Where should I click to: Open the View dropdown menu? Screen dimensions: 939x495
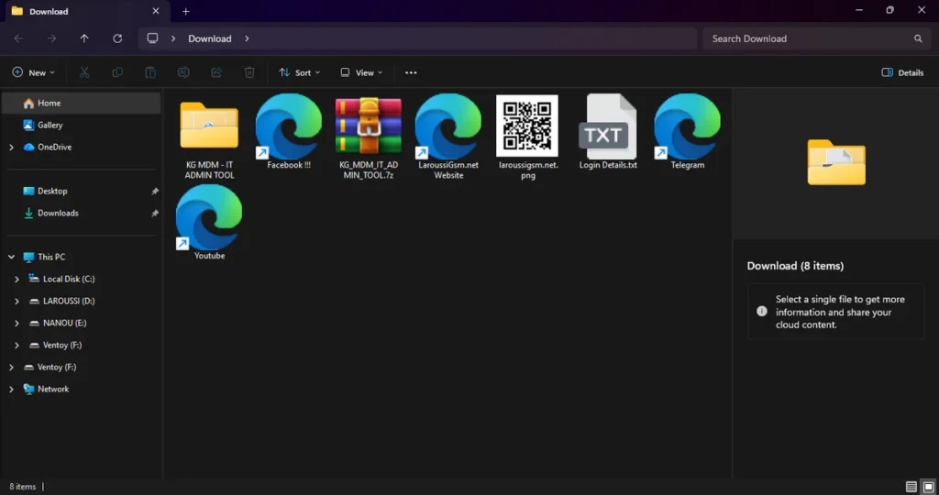click(x=360, y=72)
